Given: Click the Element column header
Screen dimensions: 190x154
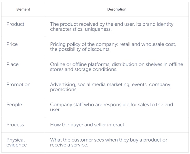Looking at the screenshot, I should coord(23,9).
